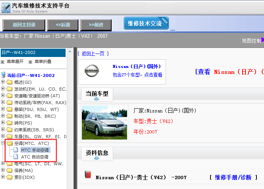
Task: Click Nissan (日产)(国外) brand link
Action: pos(137,66)
